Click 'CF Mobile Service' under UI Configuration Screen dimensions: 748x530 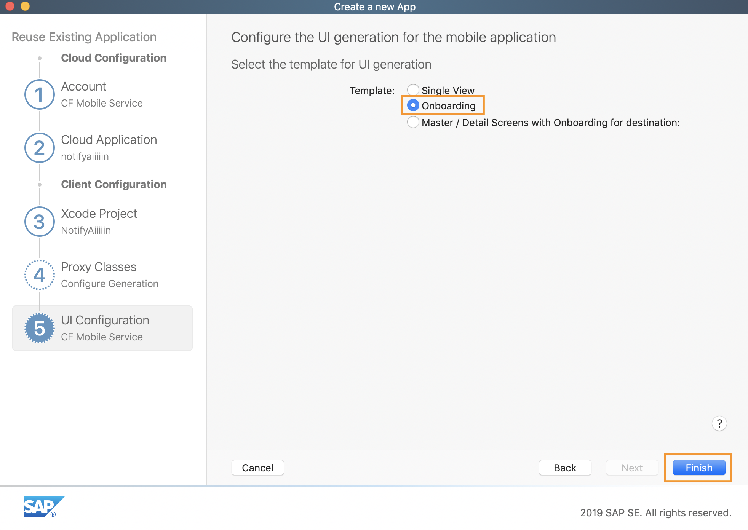click(x=102, y=337)
